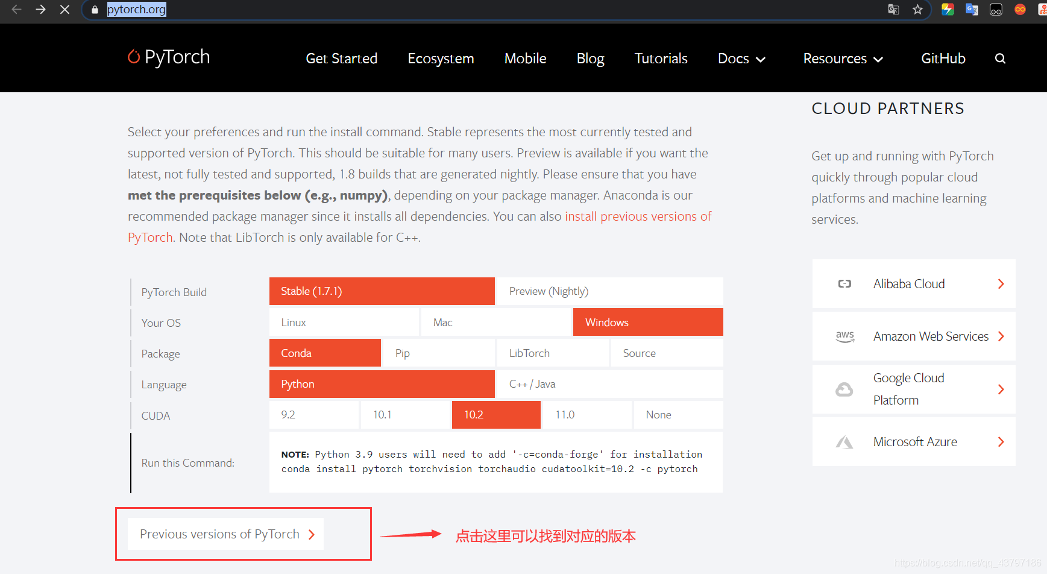Screen dimensions: 1047x574
Task: Click the 'Package' row label
Action: tap(160, 354)
